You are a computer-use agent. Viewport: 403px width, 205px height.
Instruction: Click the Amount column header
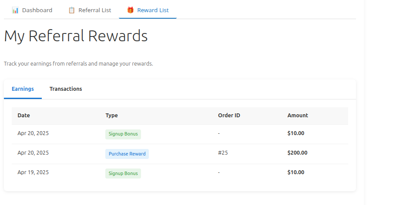pyautogui.click(x=298, y=116)
